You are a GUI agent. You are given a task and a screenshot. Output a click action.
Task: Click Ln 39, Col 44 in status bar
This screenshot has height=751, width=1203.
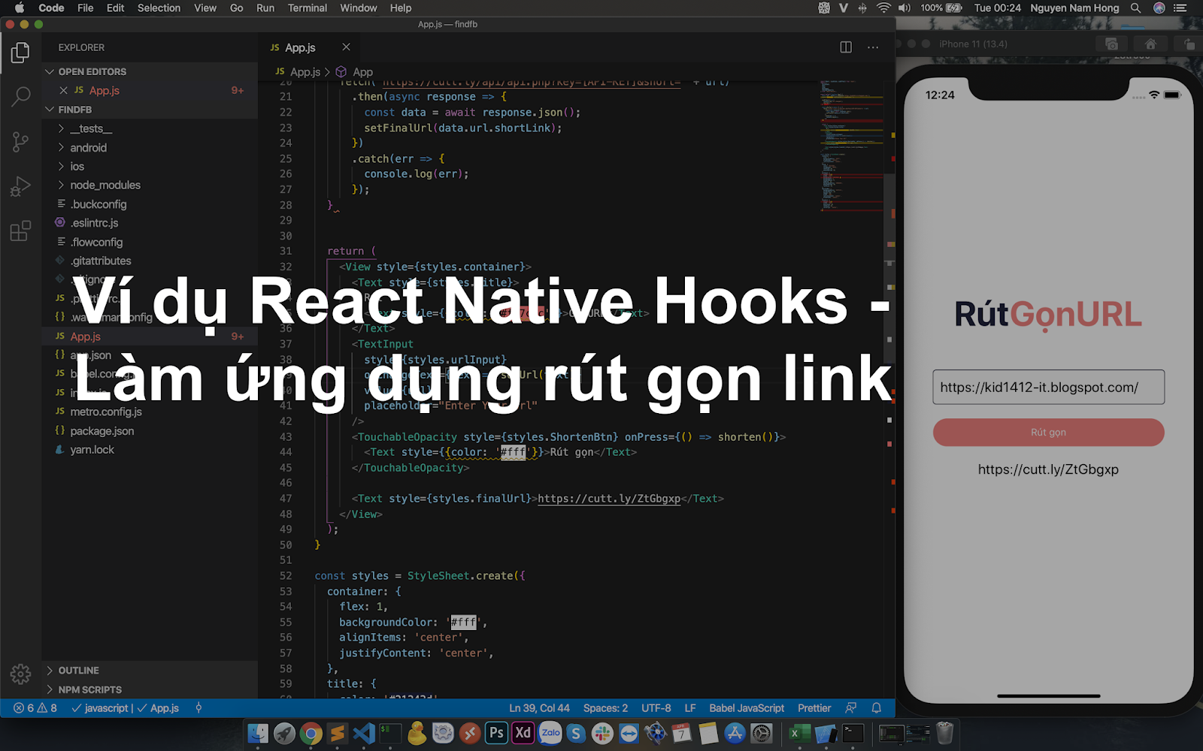tap(539, 708)
